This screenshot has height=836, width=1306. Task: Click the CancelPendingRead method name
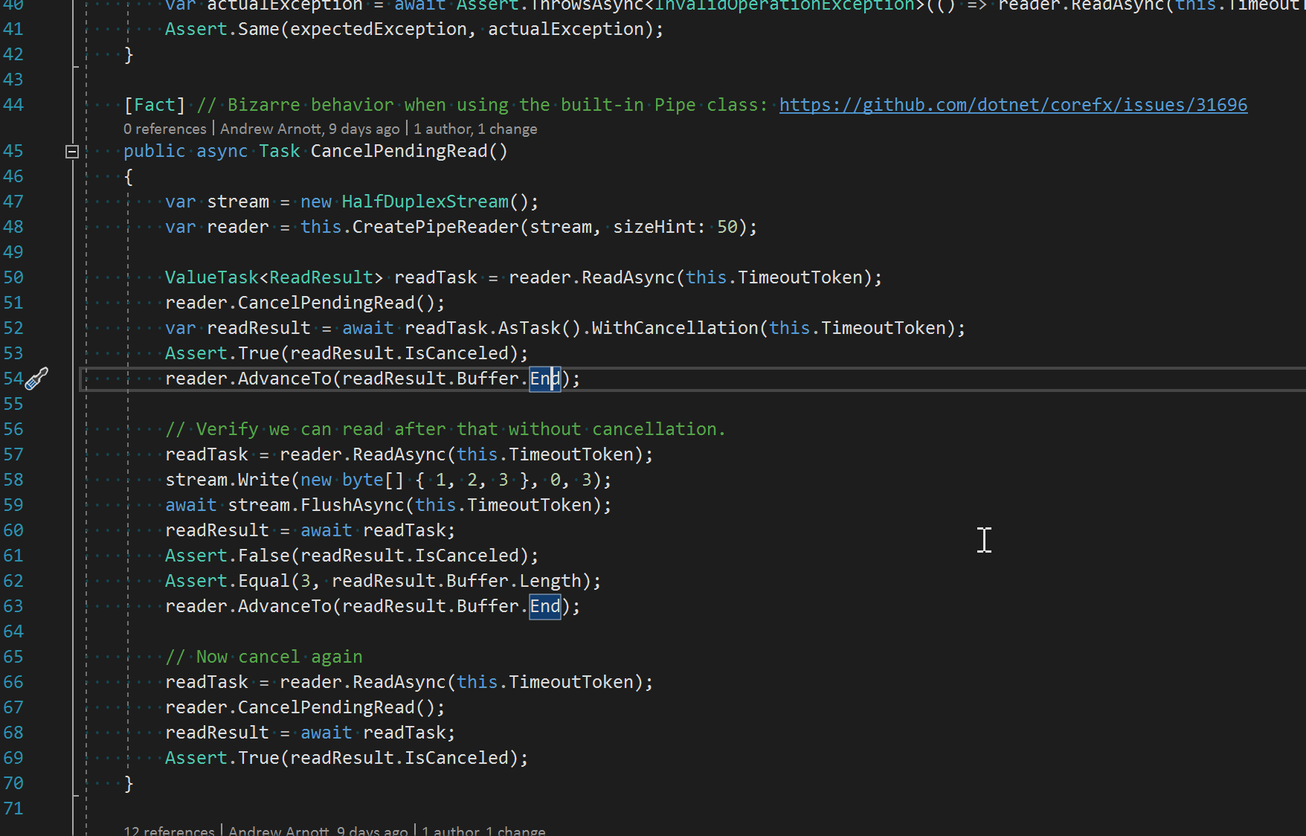pos(398,151)
